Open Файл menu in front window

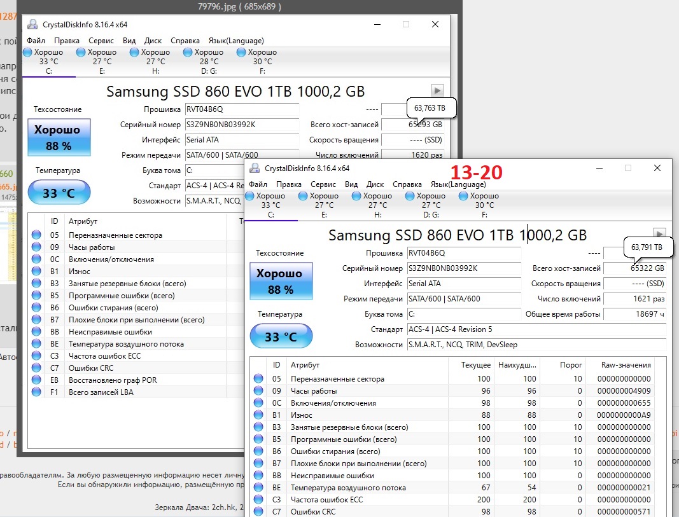[x=258, y=184]
